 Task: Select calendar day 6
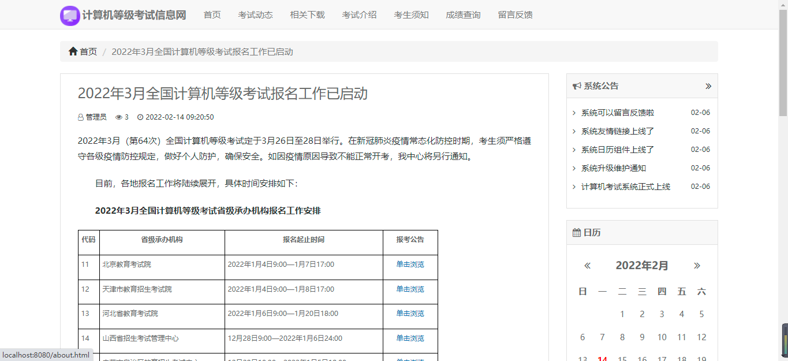tap(582, 337)
